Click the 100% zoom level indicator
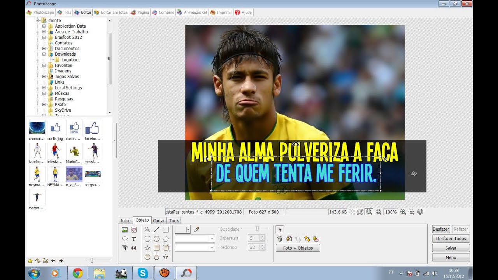Image resolution: width=498 pixels, height=280 pixels. [x=391, y=212]
